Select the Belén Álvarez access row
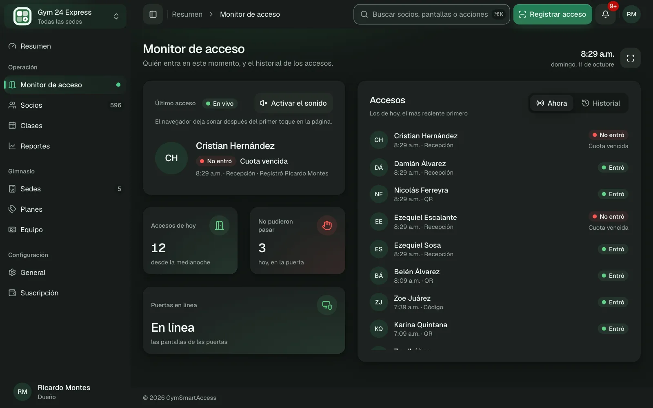Image resolution: width=653 pixels, height=408 pixels. 499,276
